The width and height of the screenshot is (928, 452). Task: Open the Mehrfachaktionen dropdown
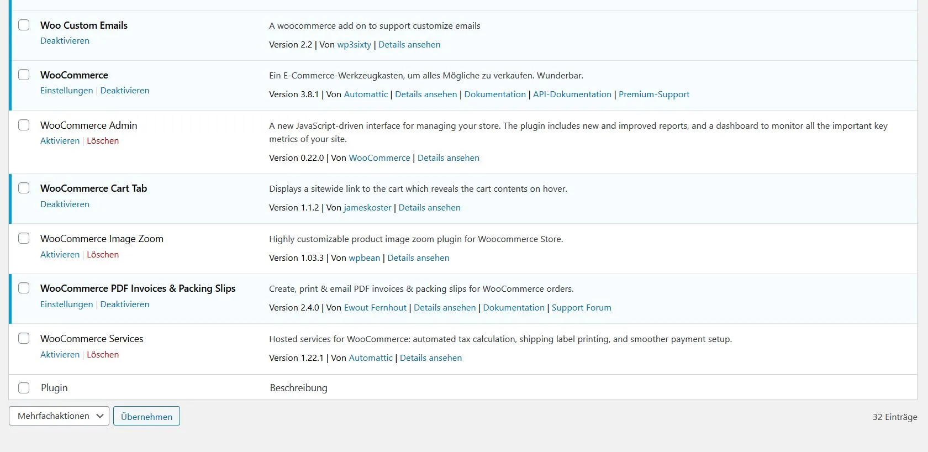(59, 416)
